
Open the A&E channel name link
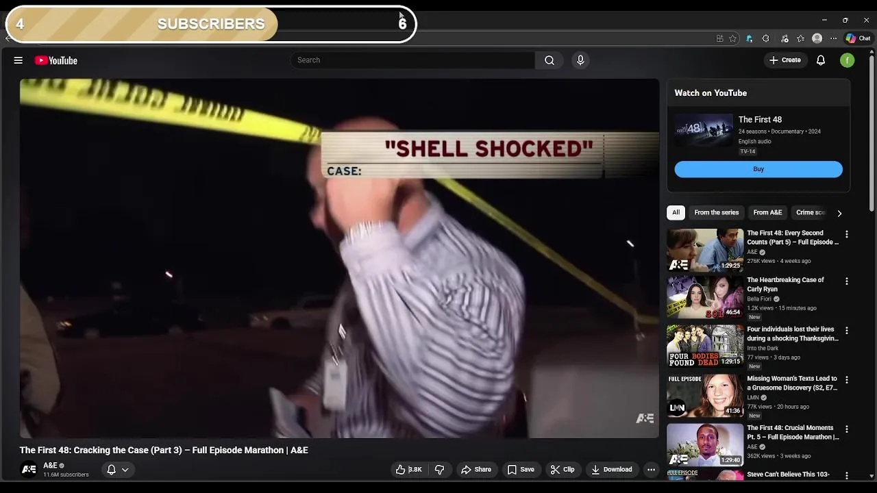tap(50, 466)
